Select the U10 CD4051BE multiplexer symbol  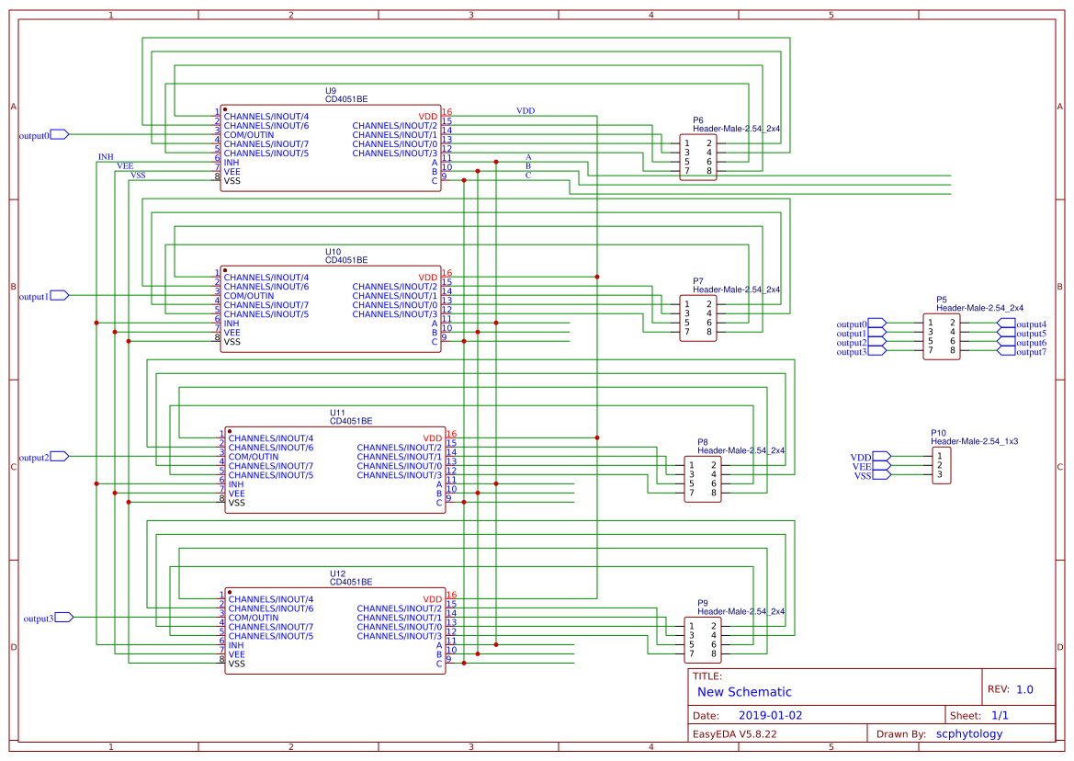coord(331,308)
